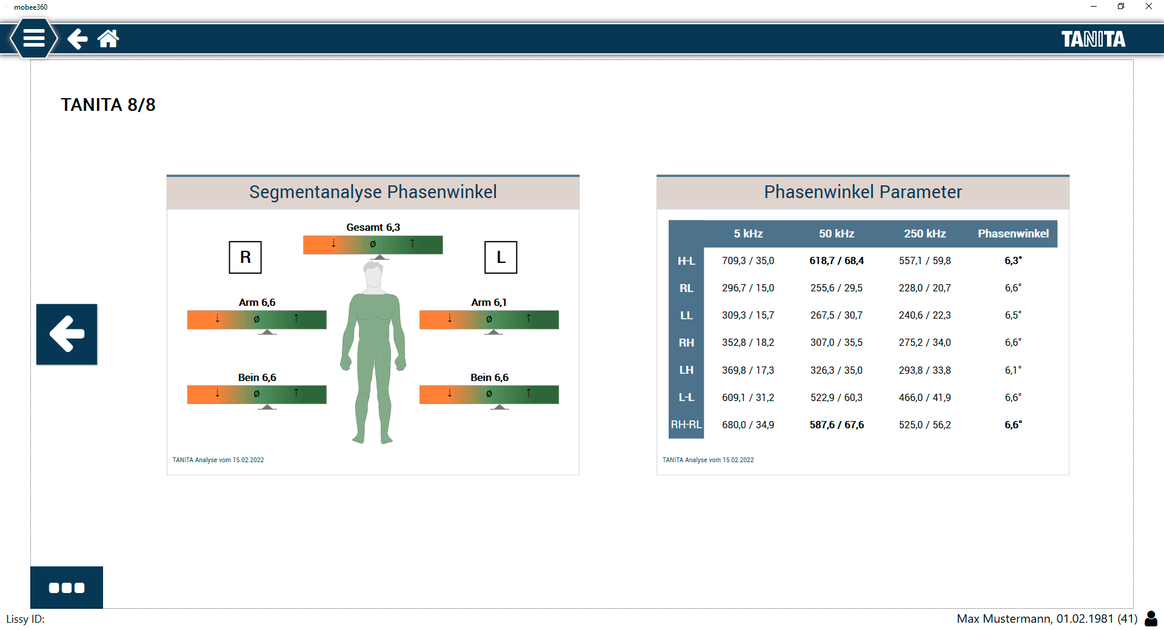
Task: Click the Segmentanalyse Phasenwinkel panel title
Action: [x=373, y=192]
